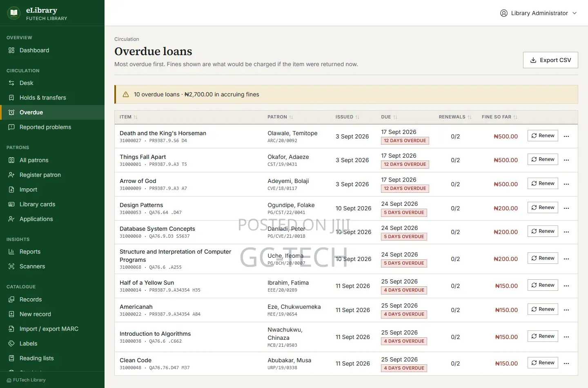Open more actions for Arrow of God

pyautogui.click(x=566, y=184)
